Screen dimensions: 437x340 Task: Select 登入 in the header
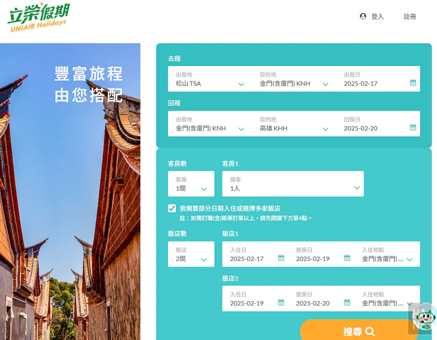pos(377,16)
